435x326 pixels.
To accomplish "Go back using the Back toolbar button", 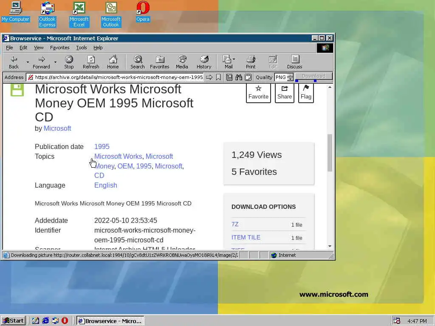I will (x=14, y=62).
